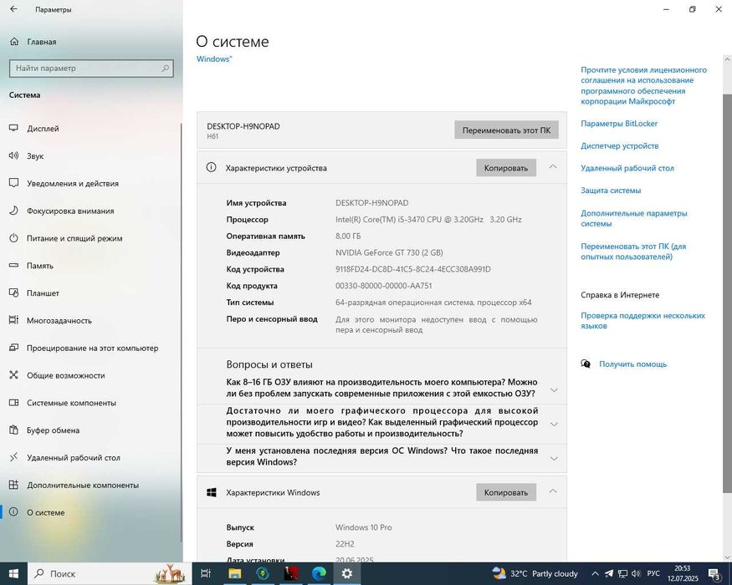Click the Windows 10 Pro edition value
The height and width of the screenshot is (585, 732).
click(x=363, y=527)
